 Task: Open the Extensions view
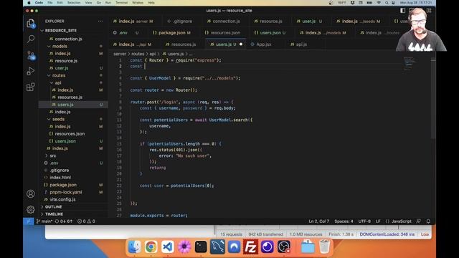[31, 87]
